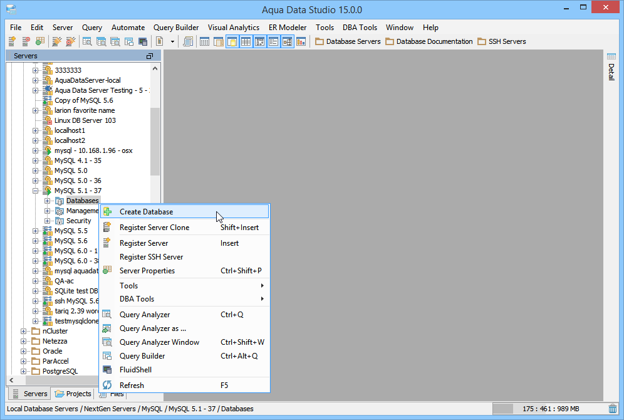Image resolution: width=624 pixels, height=420 pixels.
Task: Click the delete server toolbar icon
Action: [x=26, y=41]
